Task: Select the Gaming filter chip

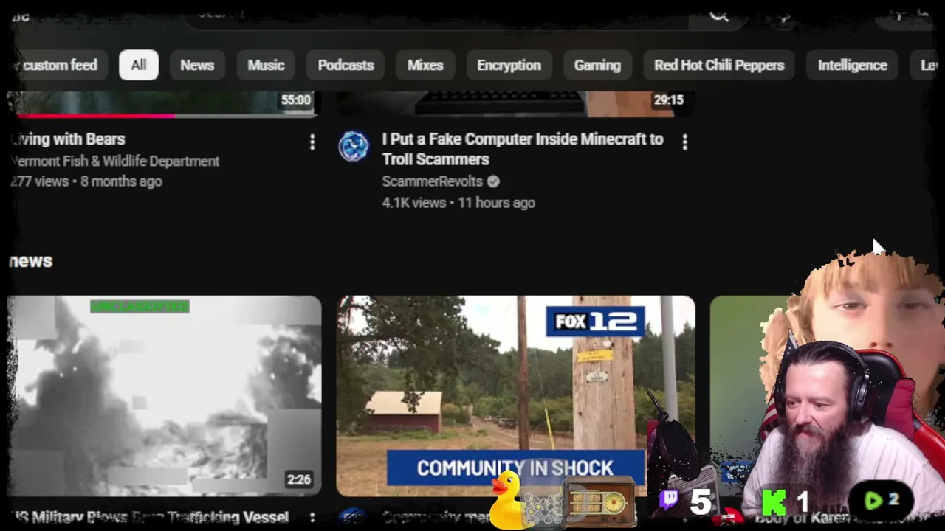Action: [597, 65]
